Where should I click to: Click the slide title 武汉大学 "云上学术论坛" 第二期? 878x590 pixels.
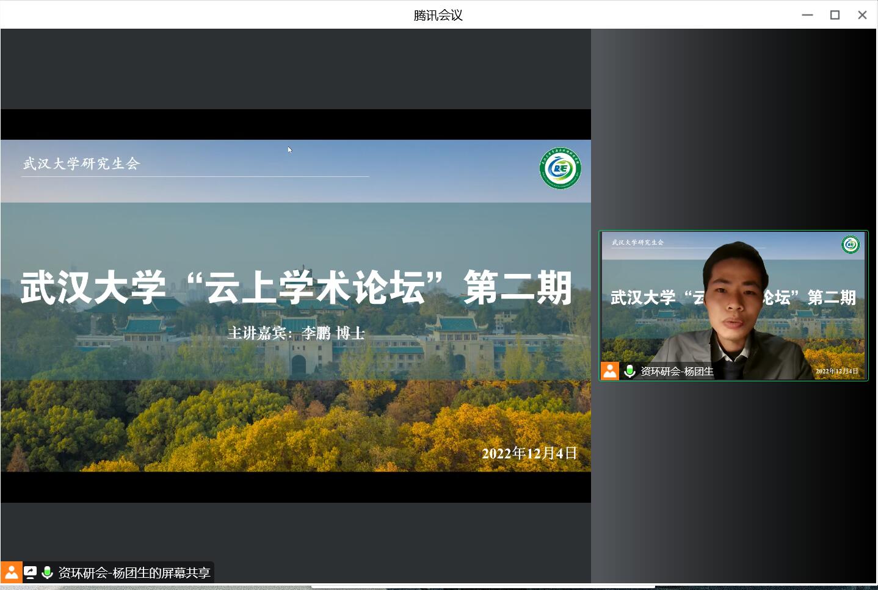pyautogui.click(x=296, y=287)
